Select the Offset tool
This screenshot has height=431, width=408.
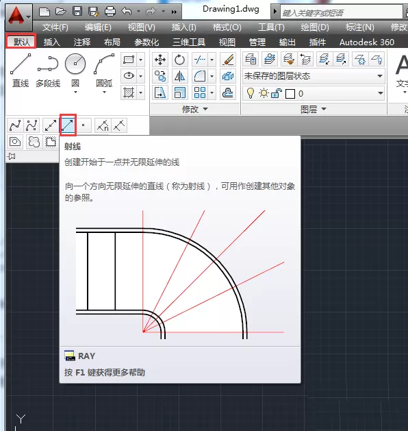228,93
